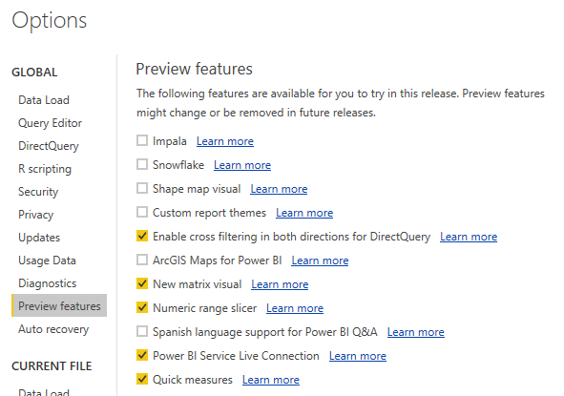Screen dimensions: 564x396
Task: Open the R scripting settings page
Action: point(45,169)
